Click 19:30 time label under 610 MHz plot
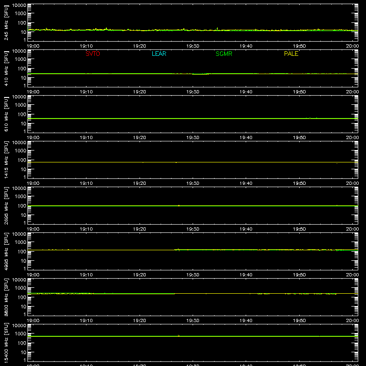366x366 pixels. 193,138
